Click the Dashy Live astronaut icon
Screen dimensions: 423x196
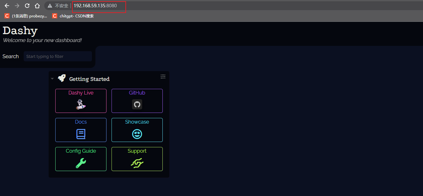click(81, 104)
